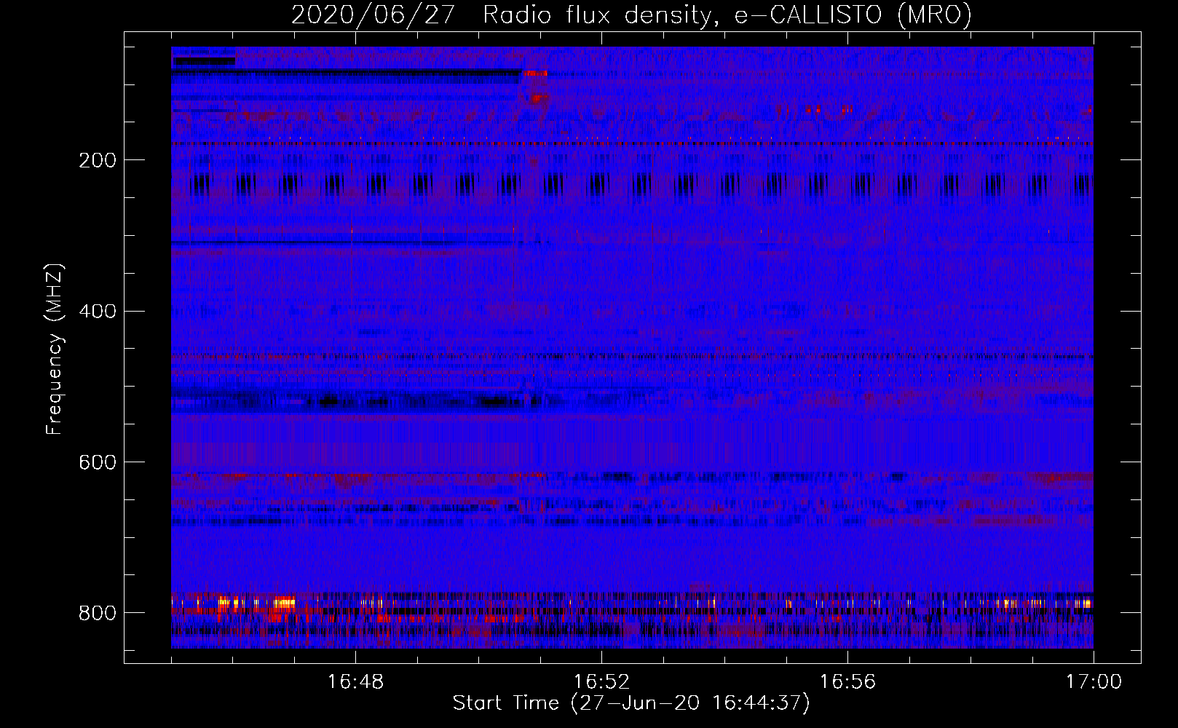Screen dimensions: 1178x728
Task: Click the "Start Time (27-Jun-20 16:44:37)" label
Action: coord(631,703)
